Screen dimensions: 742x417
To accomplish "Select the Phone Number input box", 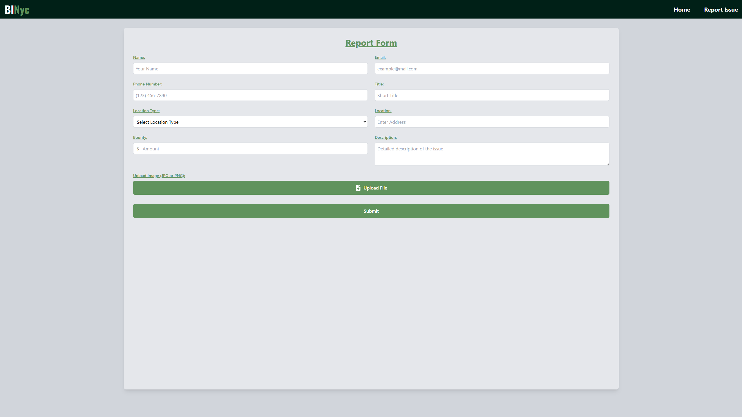I will [250, 95].
